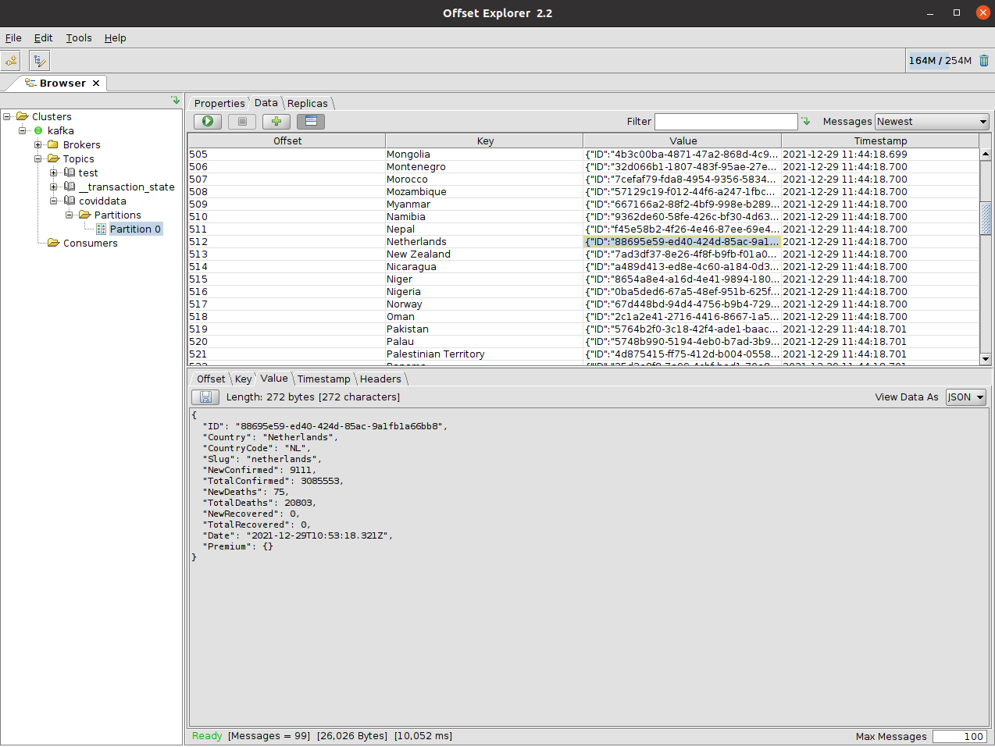Expand the Brokers tree node
995x747 pixels.
pos(38,145)
